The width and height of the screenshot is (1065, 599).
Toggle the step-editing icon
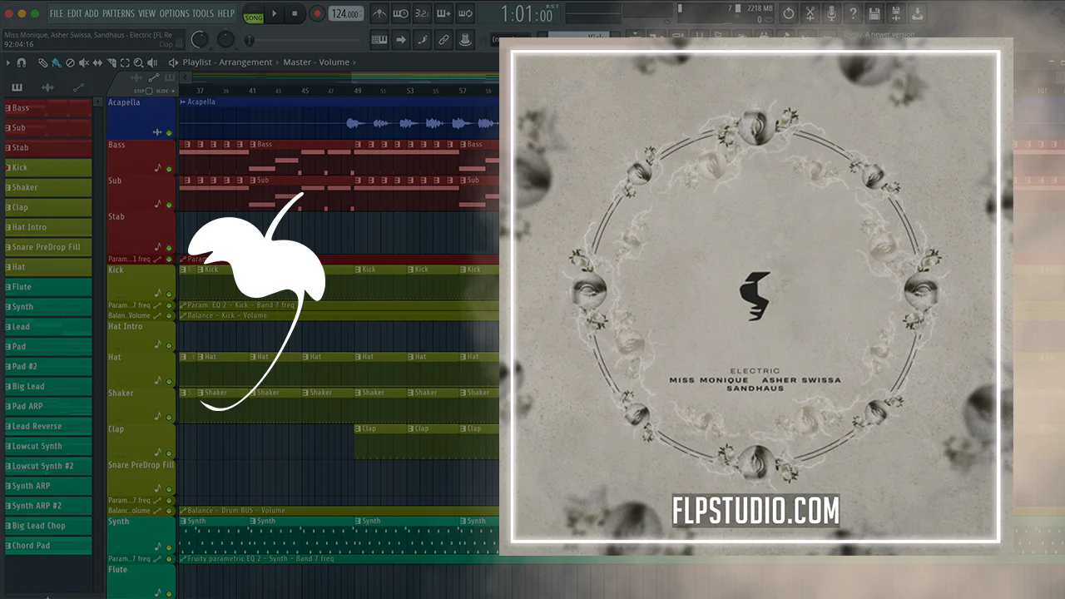[x=422, y=39]
